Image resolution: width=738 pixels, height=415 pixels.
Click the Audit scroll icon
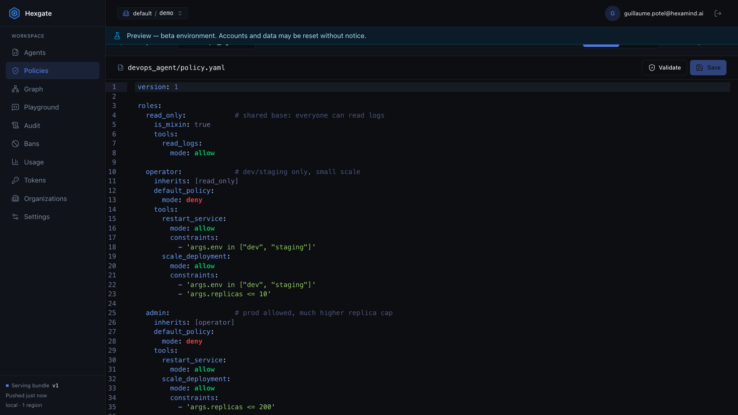[x=15, y=125]
